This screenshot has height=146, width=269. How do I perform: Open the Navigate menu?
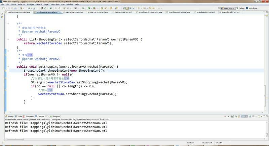tap(31, 4)
